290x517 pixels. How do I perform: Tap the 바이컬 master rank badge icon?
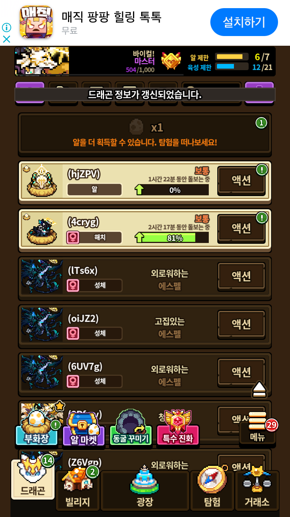pos(171,61)
